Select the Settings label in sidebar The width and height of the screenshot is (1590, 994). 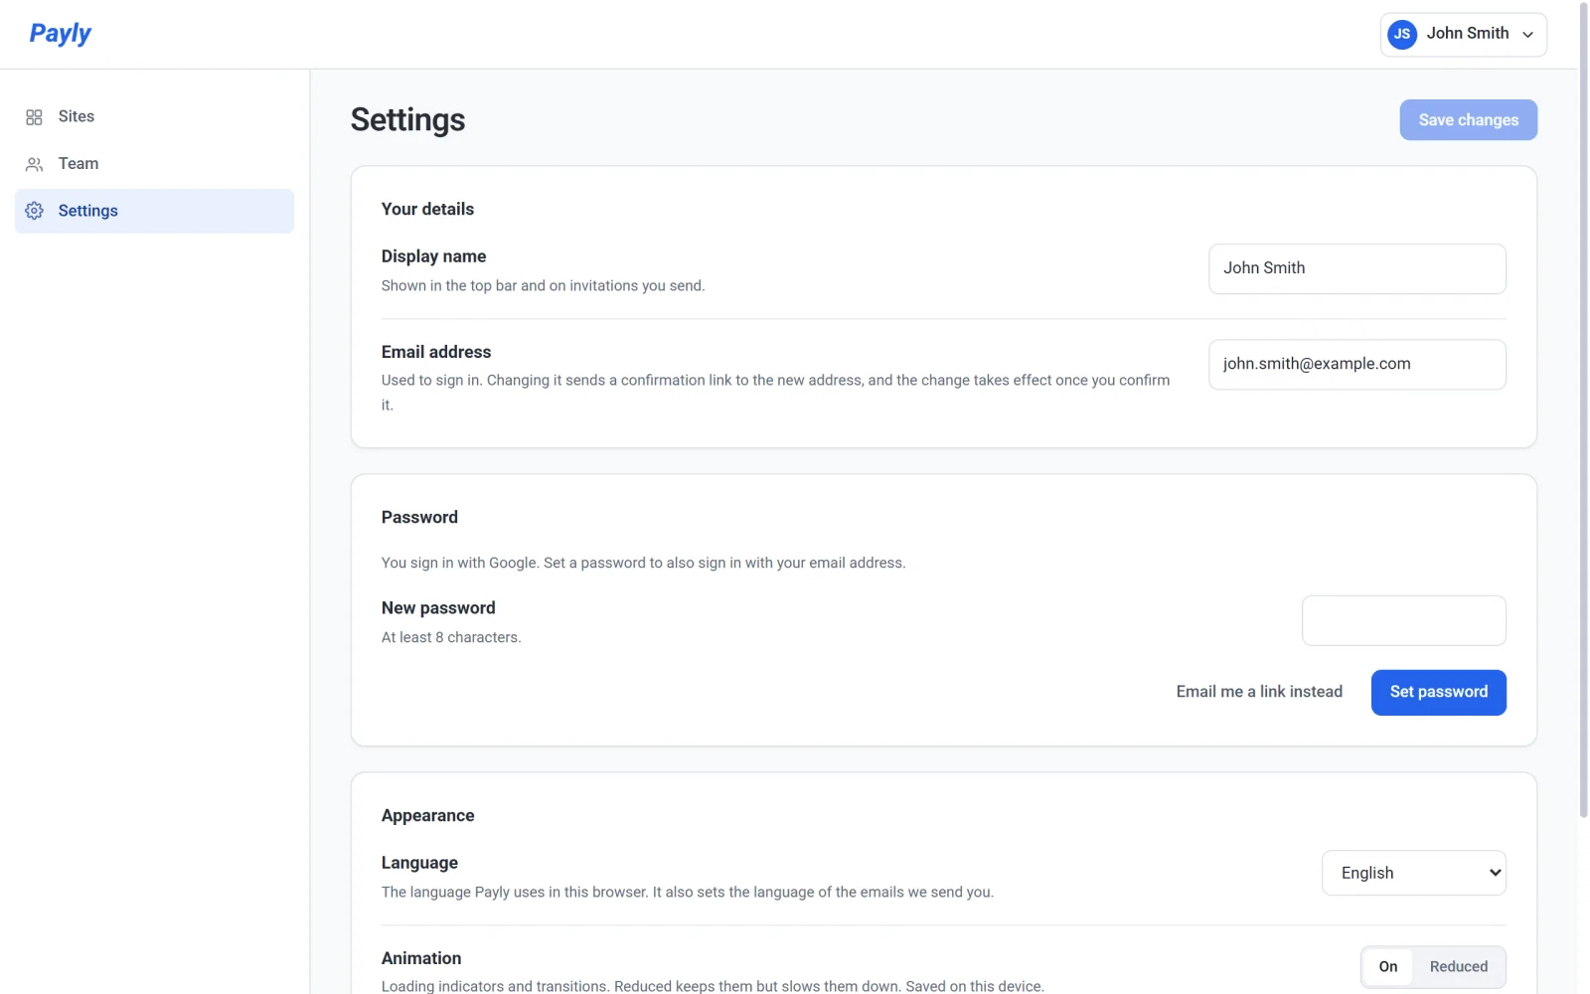[x=87, y=211]
